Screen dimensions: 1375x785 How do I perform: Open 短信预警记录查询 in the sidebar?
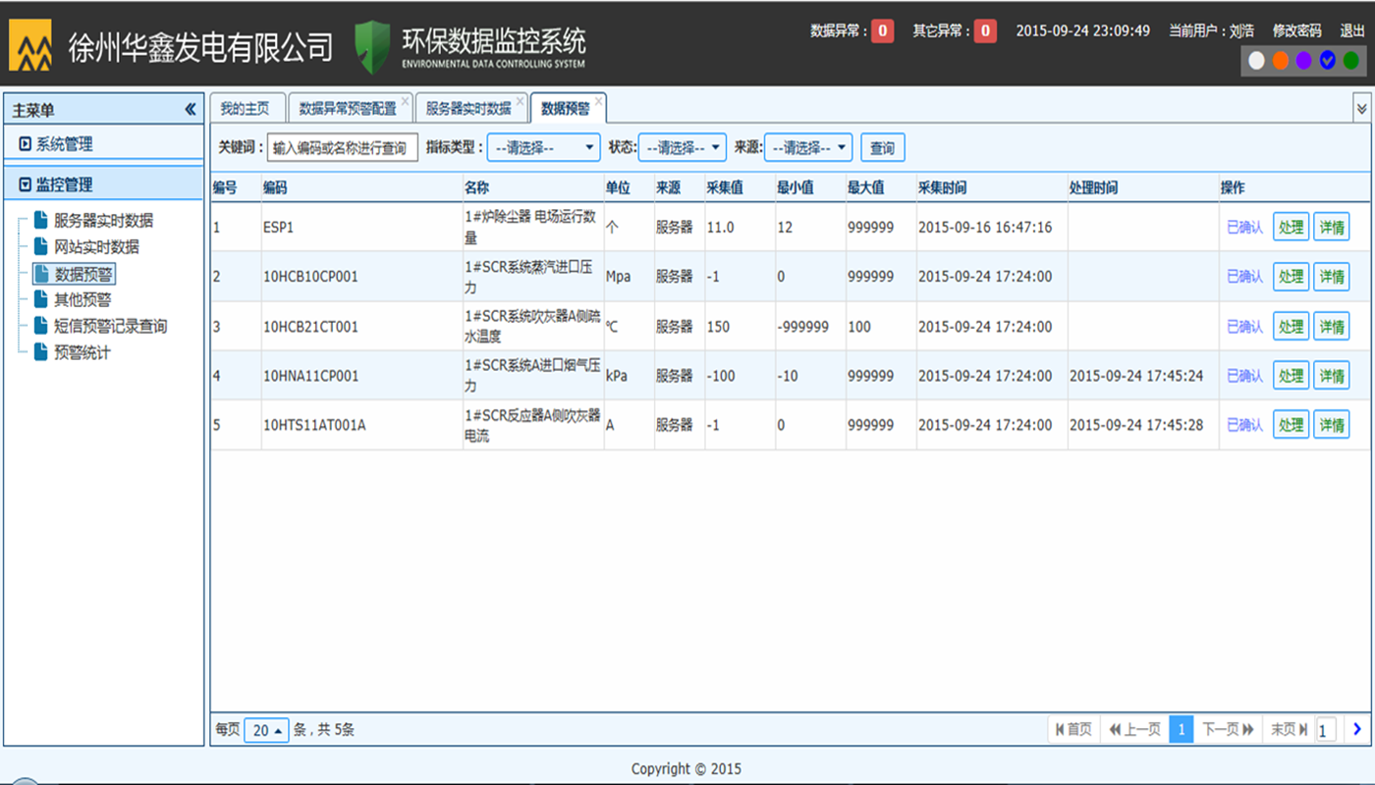coord(110,326)
